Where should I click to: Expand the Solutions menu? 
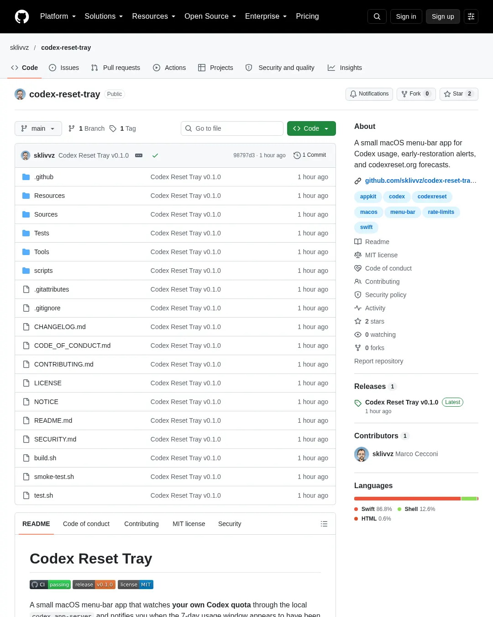pyautogui.click(x=104, y=16)
